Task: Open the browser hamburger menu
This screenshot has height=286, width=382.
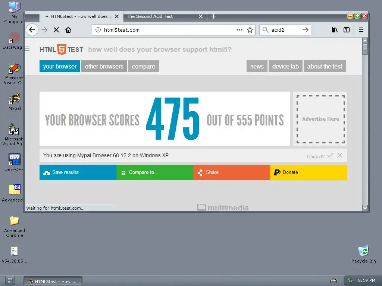Action: click(361, 30)
